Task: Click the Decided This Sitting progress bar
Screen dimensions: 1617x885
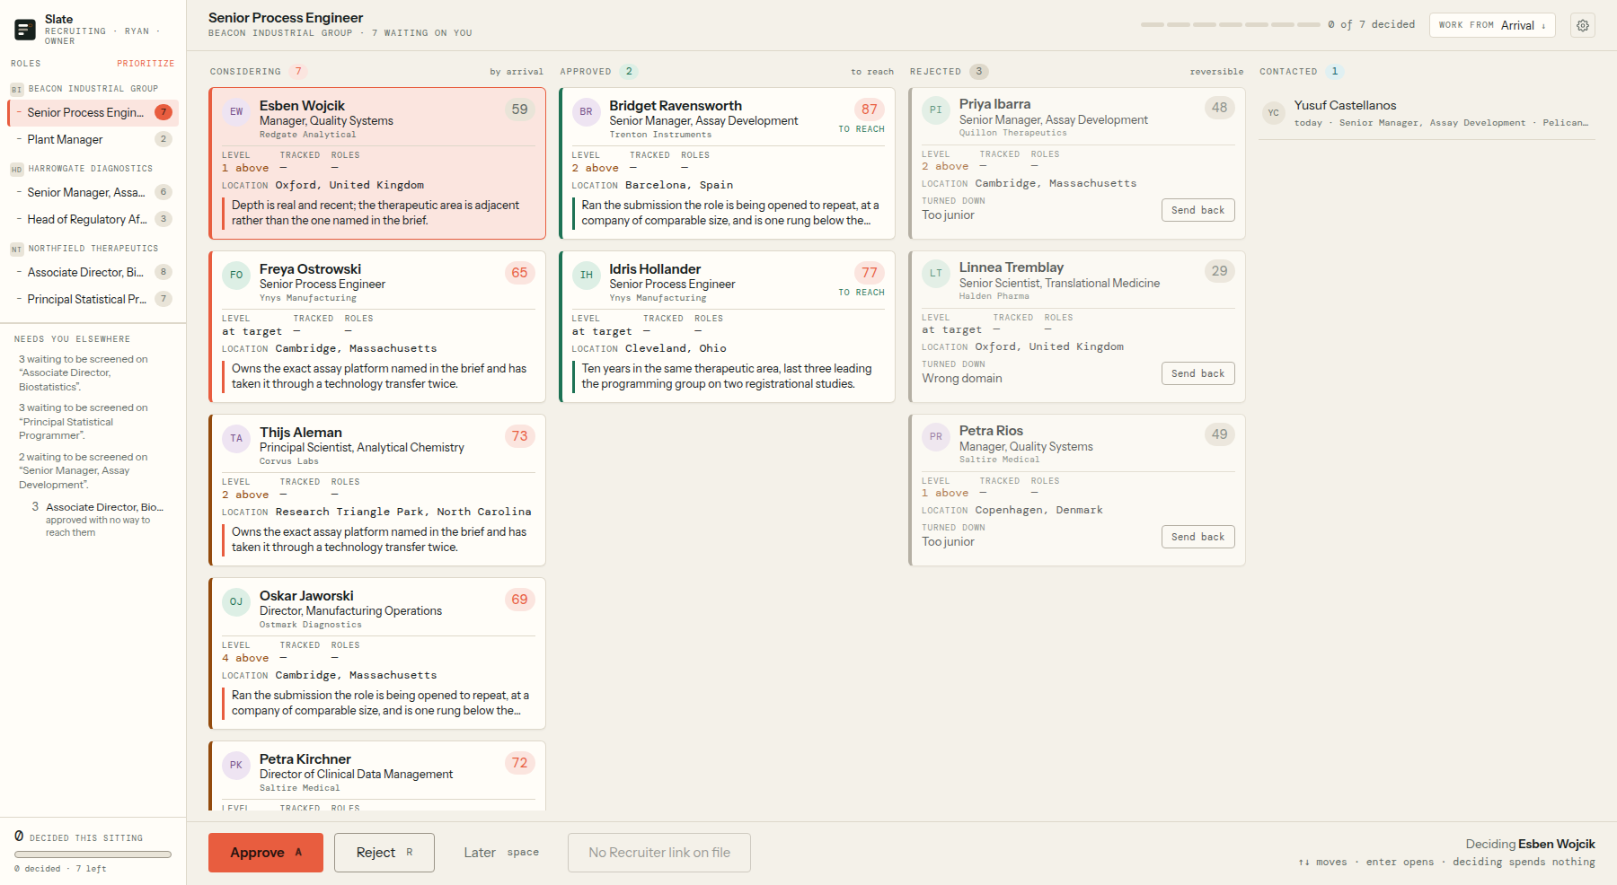Action: pyautogui.click(x=93, y=854)
